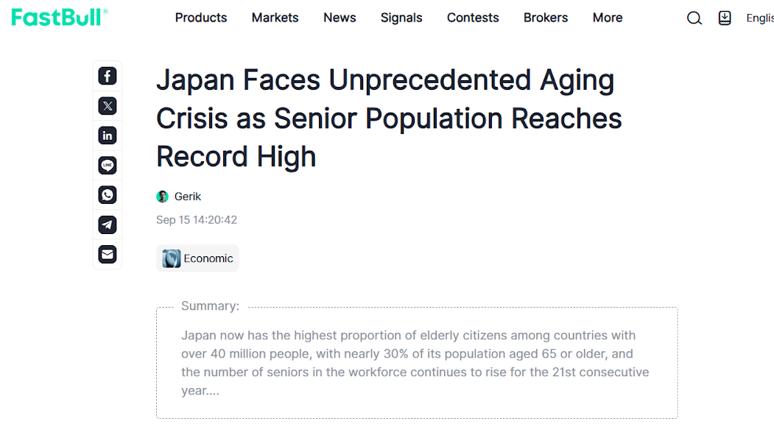Screen dimensions: 774x435
Task: Open the Products menu
Action: click(201, 18)
